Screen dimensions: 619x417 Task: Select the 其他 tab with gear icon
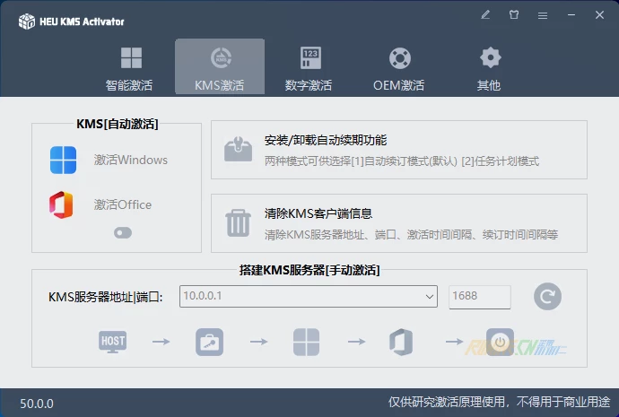pyautogui.click(x=489, y=68)
